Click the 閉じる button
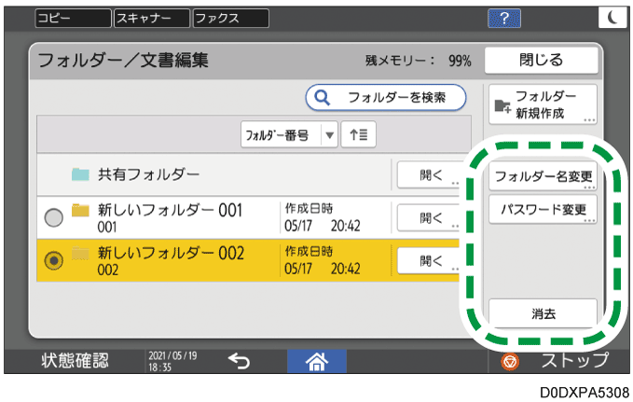 tap(541, 61)
